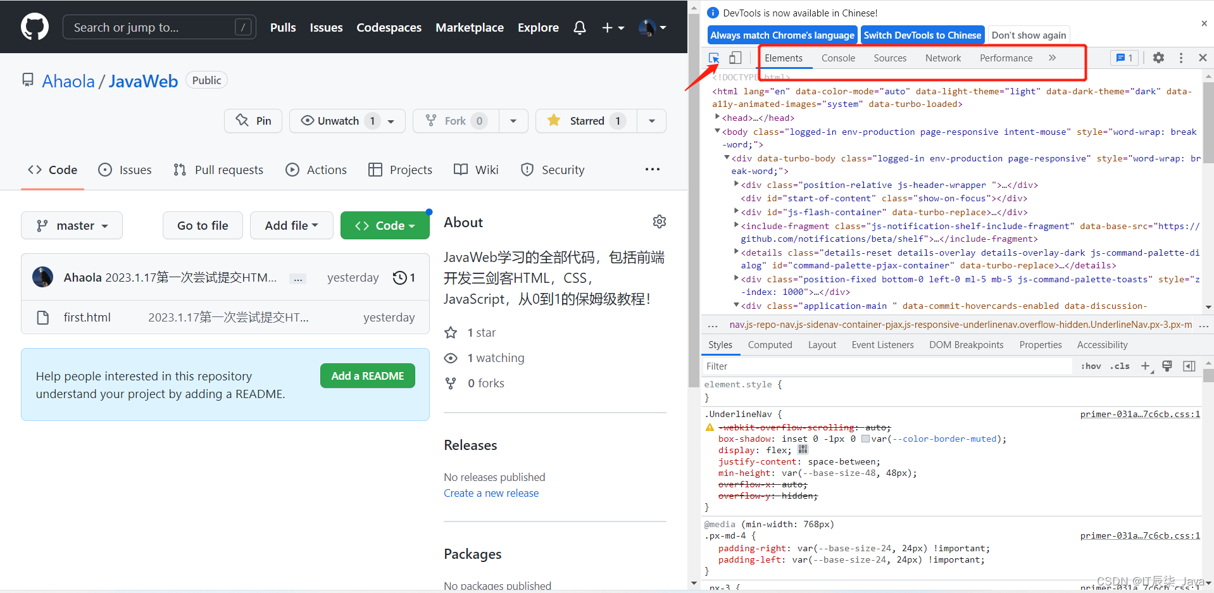Screen dimensions: 1214x593
Task: Dismiss the DevTools language infobar
Action: 1204,23
